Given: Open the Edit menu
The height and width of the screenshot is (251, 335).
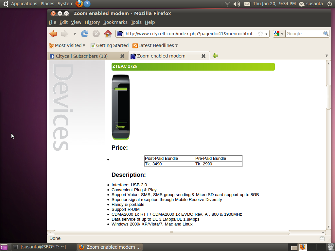Looking at the screenshot, I should [x=63, y=22].
